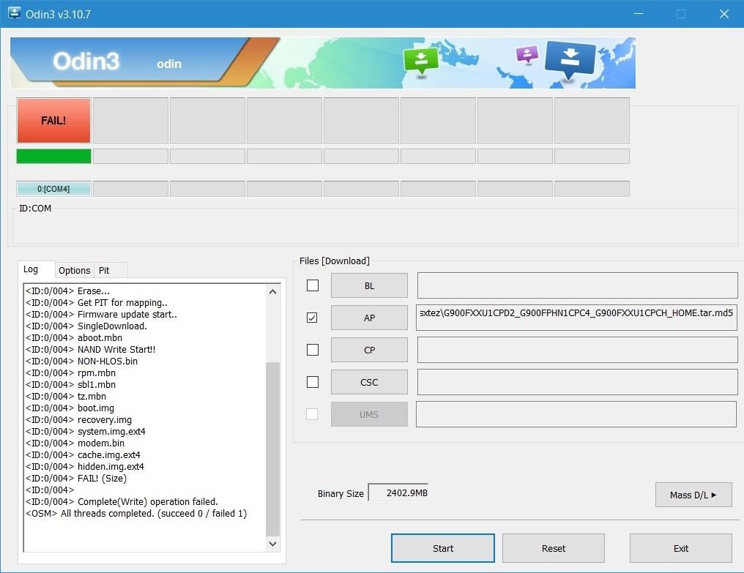Click the 'cache.img.ext4' log line
744x573 pixels.
[x=83, y=454]
